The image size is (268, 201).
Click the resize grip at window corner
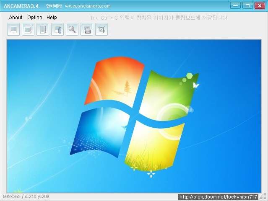tap(263, 196)
